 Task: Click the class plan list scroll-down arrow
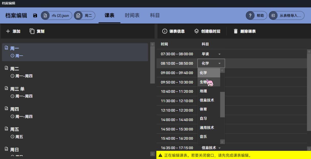point(152,154)
